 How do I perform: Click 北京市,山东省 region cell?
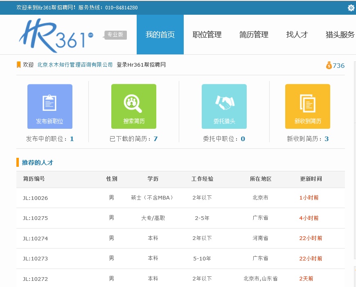[261, 278]
